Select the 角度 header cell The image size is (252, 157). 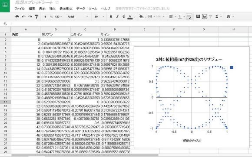click(26, 35)
